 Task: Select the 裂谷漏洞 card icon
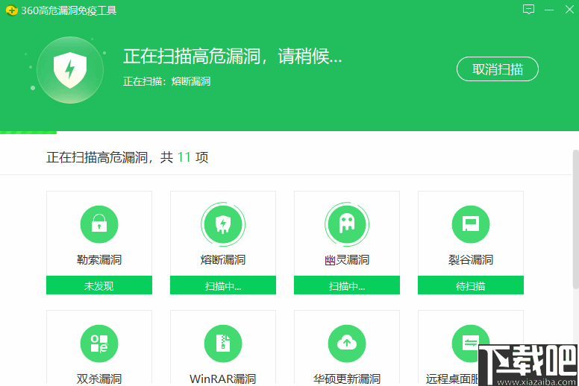pyautogui.click(x=470, y=224)
